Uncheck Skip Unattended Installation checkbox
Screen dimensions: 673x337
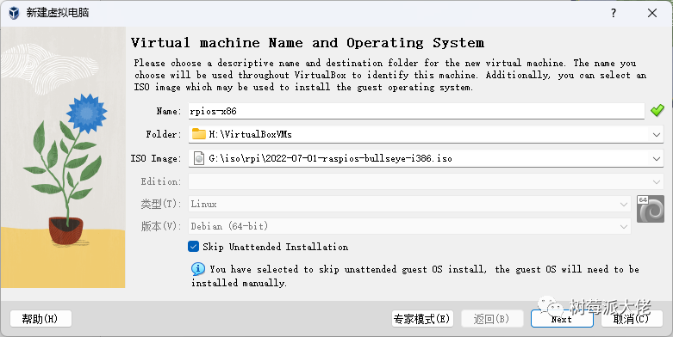193,246
